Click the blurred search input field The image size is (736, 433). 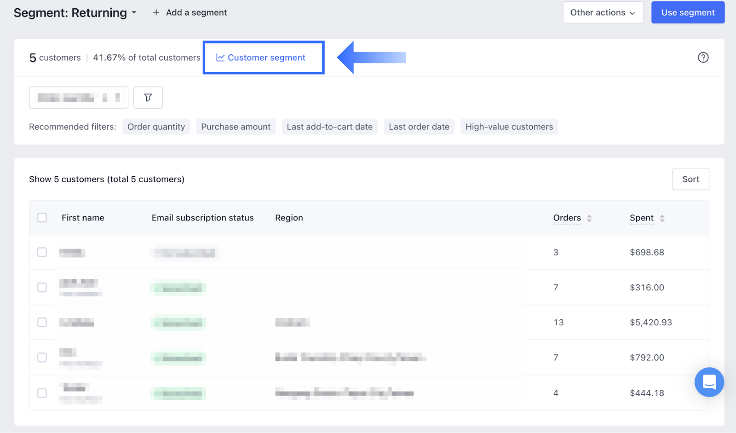tap(78, 98)
